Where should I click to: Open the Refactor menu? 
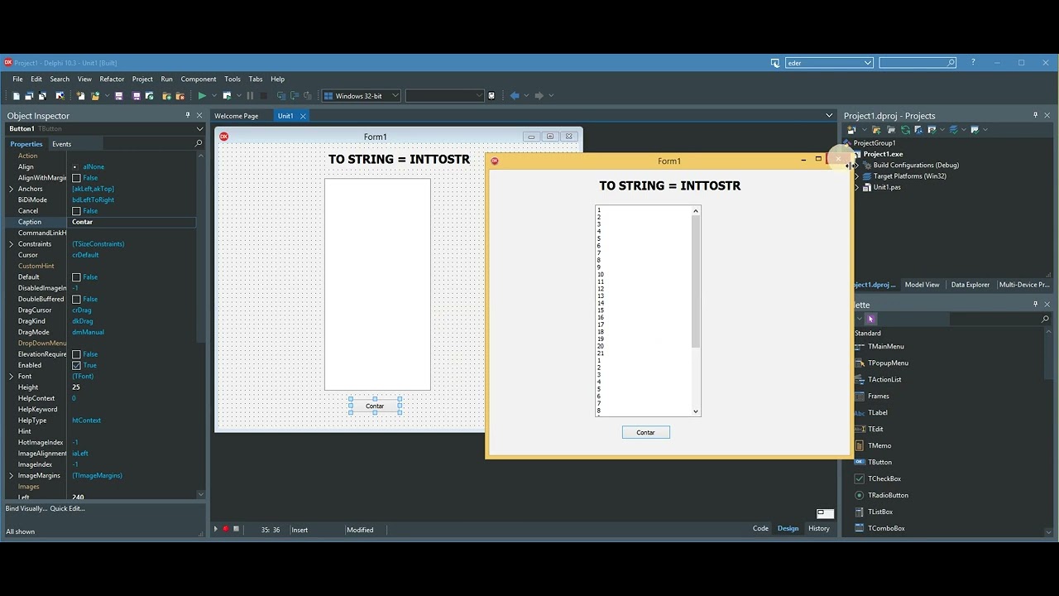[112, 79]
